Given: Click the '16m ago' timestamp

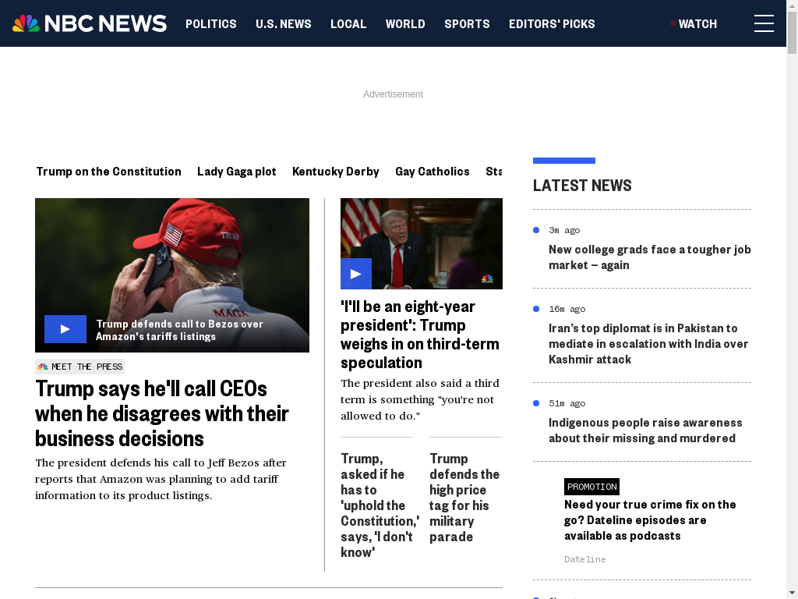Looking at the screenshot, I should coord(567,309).
